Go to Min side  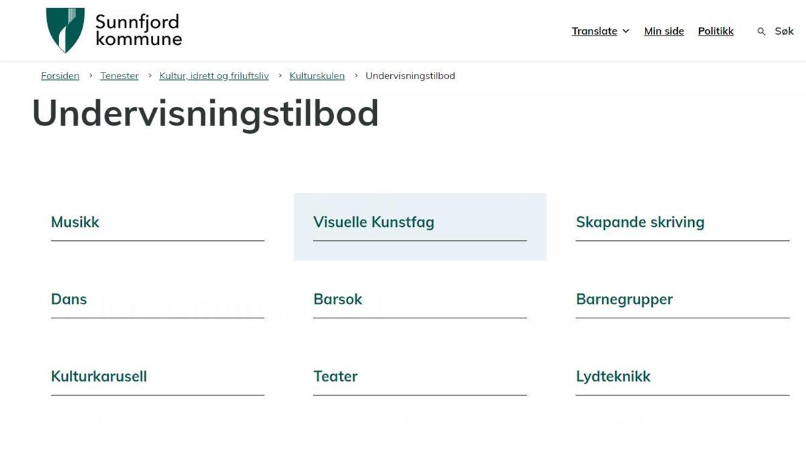point(664,31)
